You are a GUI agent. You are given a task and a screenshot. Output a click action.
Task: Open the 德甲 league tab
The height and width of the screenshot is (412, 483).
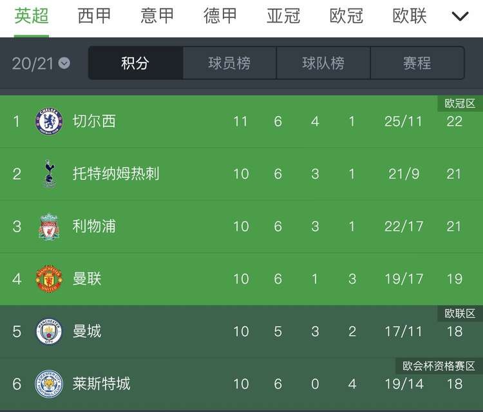click(221, 16)
